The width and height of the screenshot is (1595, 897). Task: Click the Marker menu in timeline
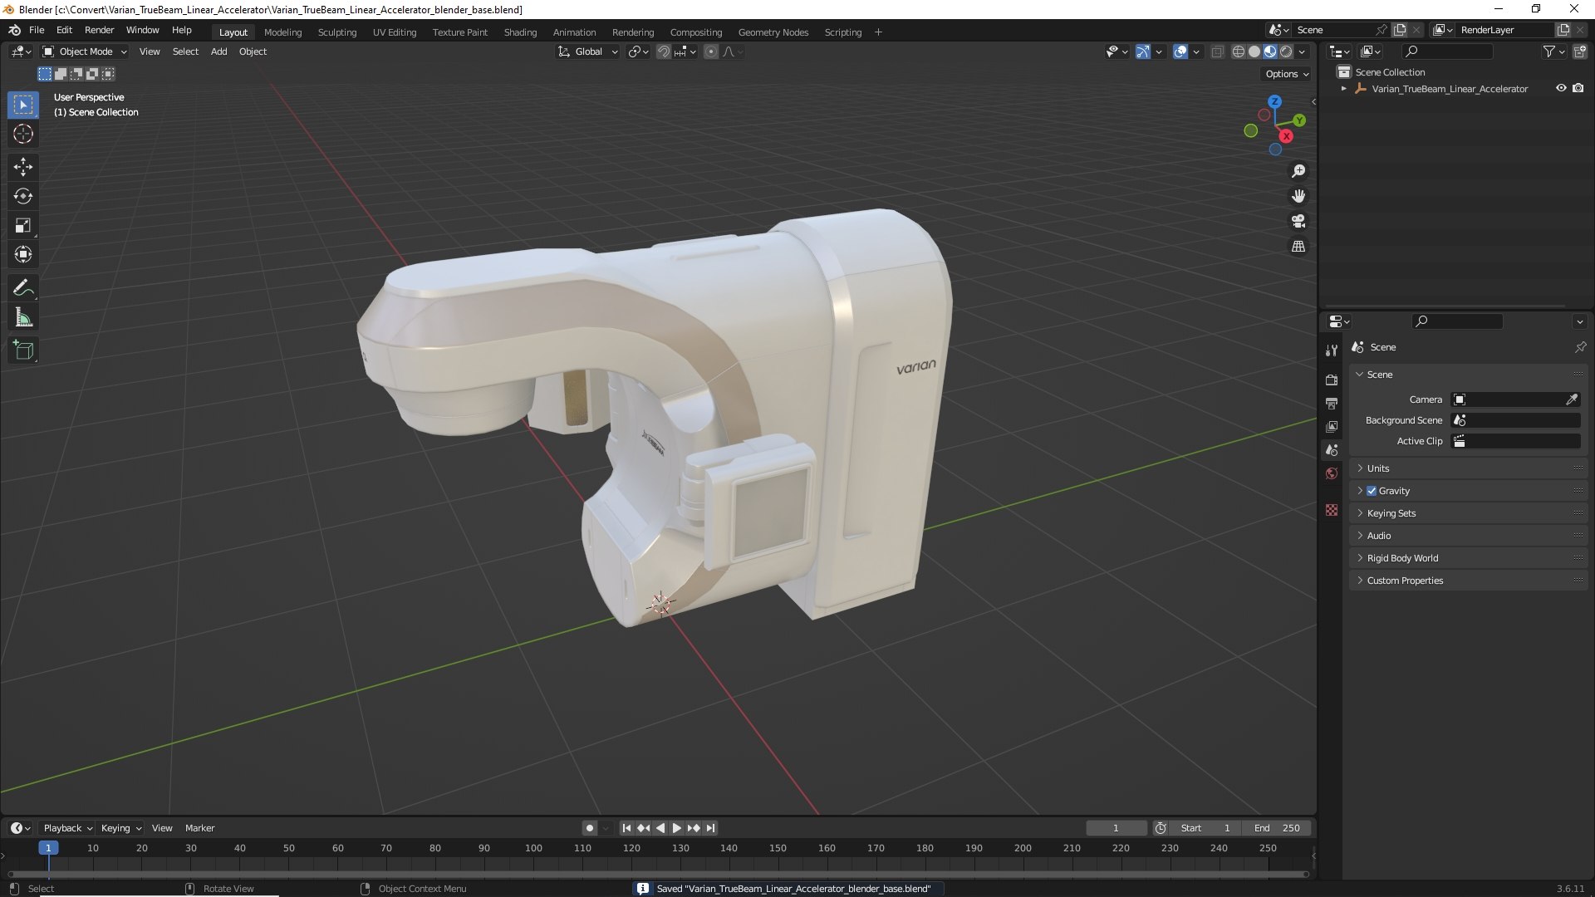(x=199, y=828)
